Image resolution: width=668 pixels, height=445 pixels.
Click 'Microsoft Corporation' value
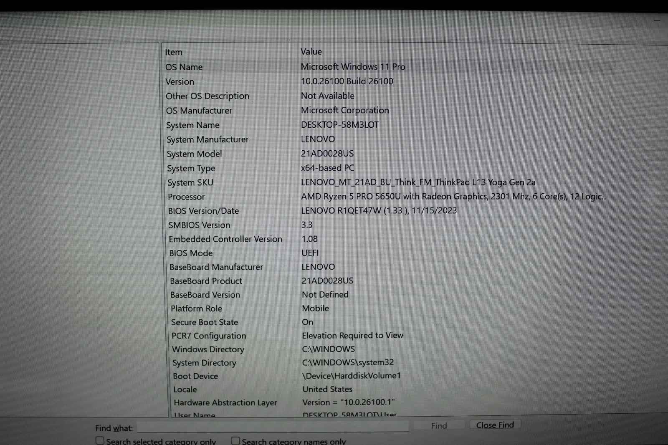tap(345, 110)
